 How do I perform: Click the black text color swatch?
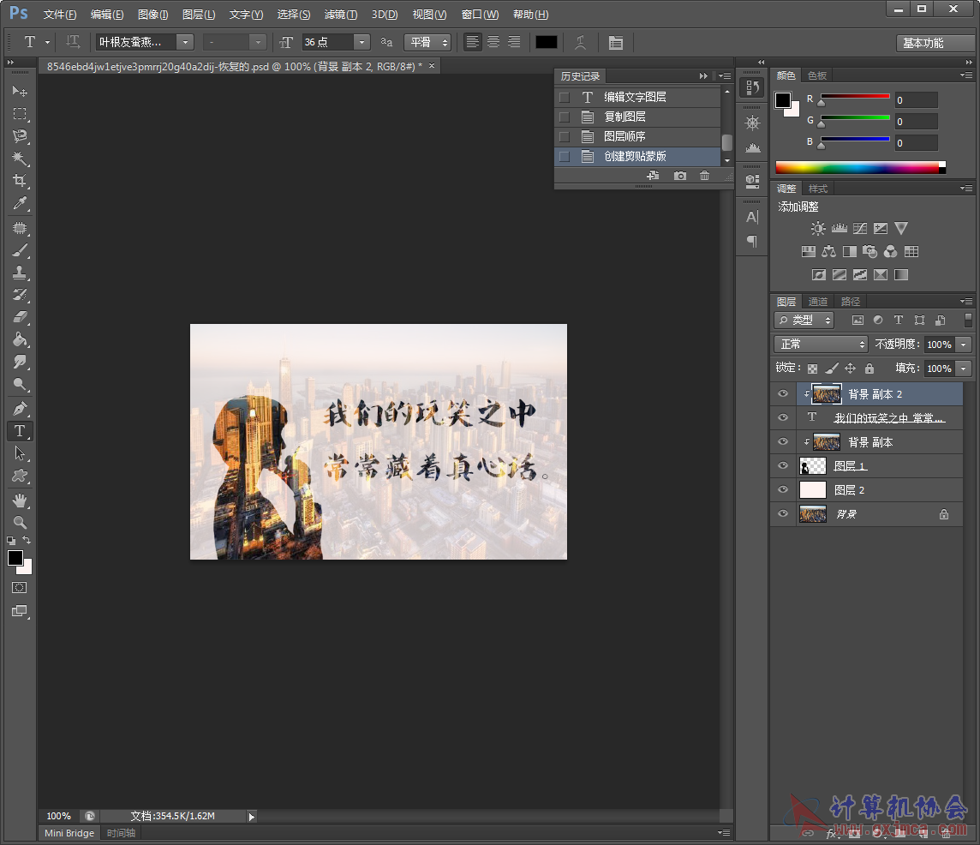pyautogui.click(x=546, y=42)
